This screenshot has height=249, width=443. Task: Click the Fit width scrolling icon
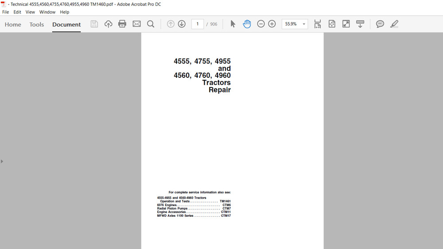317,24
